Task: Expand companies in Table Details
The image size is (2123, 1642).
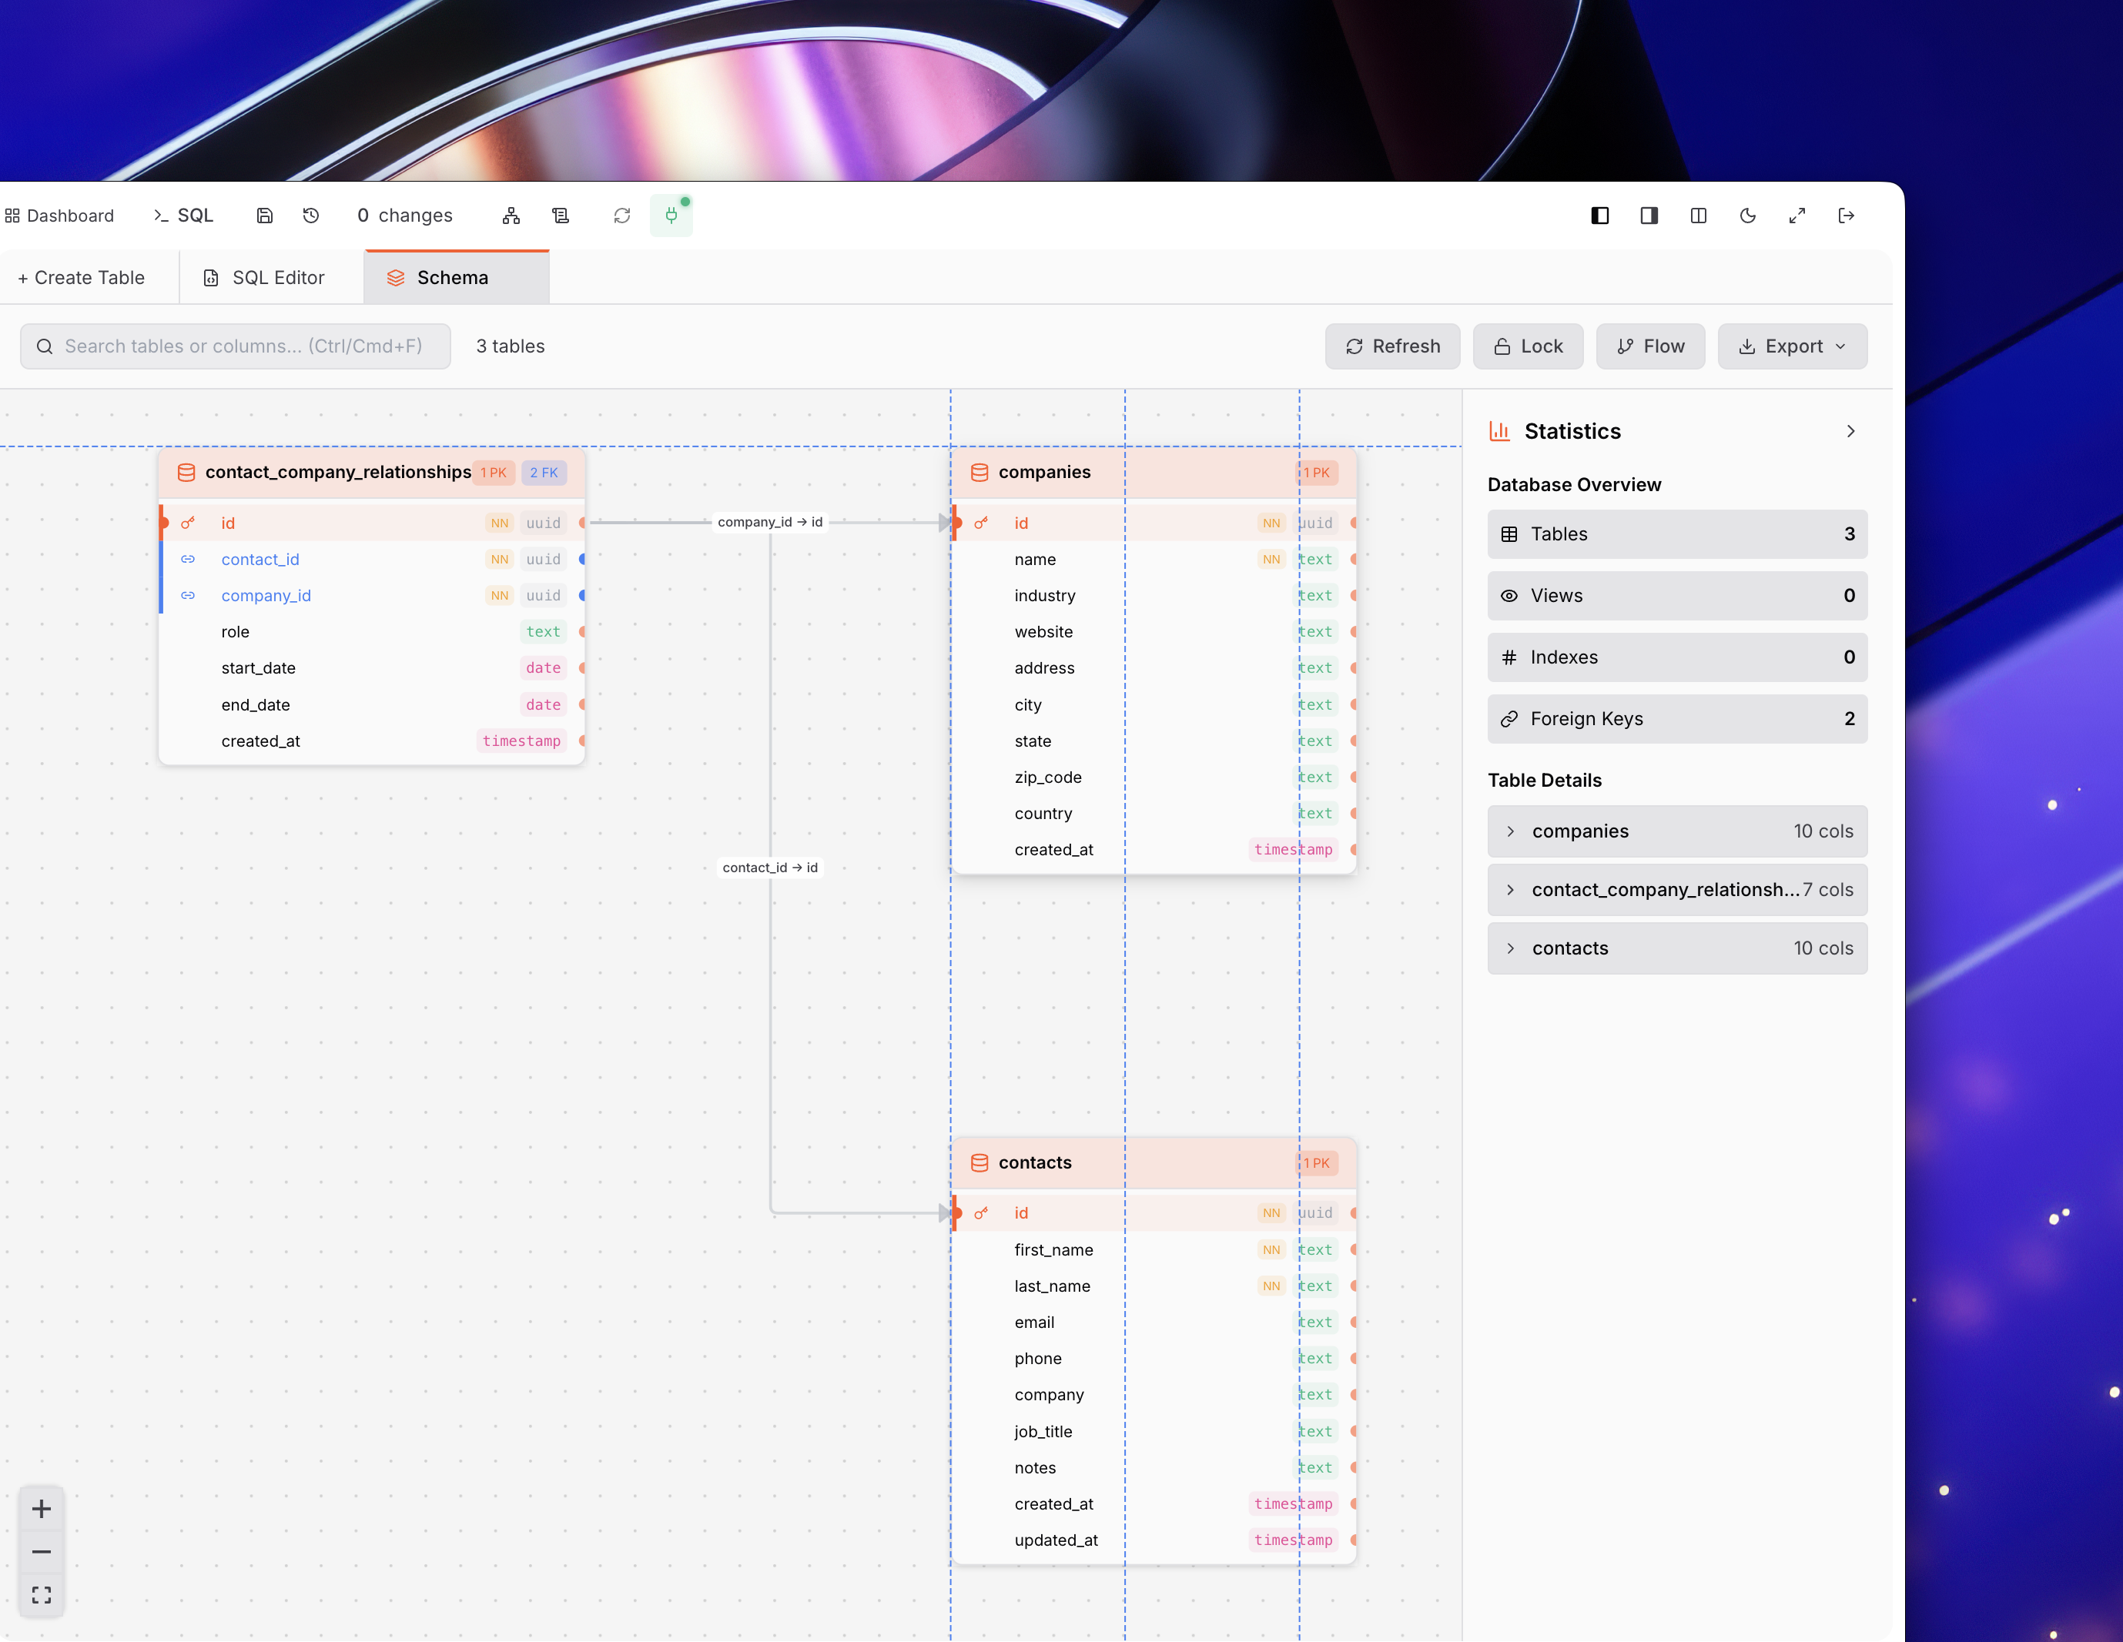Action: pos(1678,831)
